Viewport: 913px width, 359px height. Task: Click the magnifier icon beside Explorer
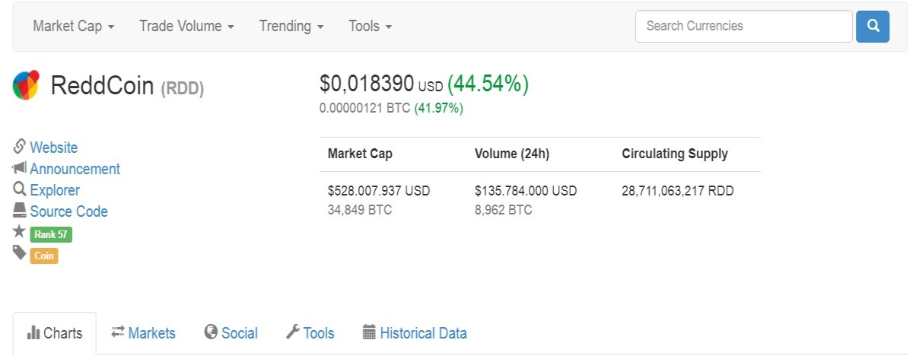[20, 189]
